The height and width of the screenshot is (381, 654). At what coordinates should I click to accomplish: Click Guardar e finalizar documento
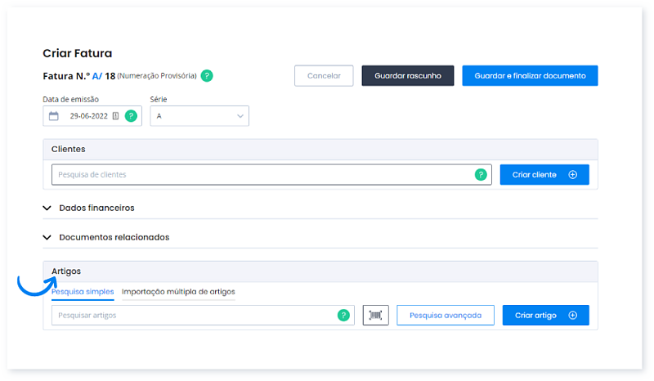[530, 76]
